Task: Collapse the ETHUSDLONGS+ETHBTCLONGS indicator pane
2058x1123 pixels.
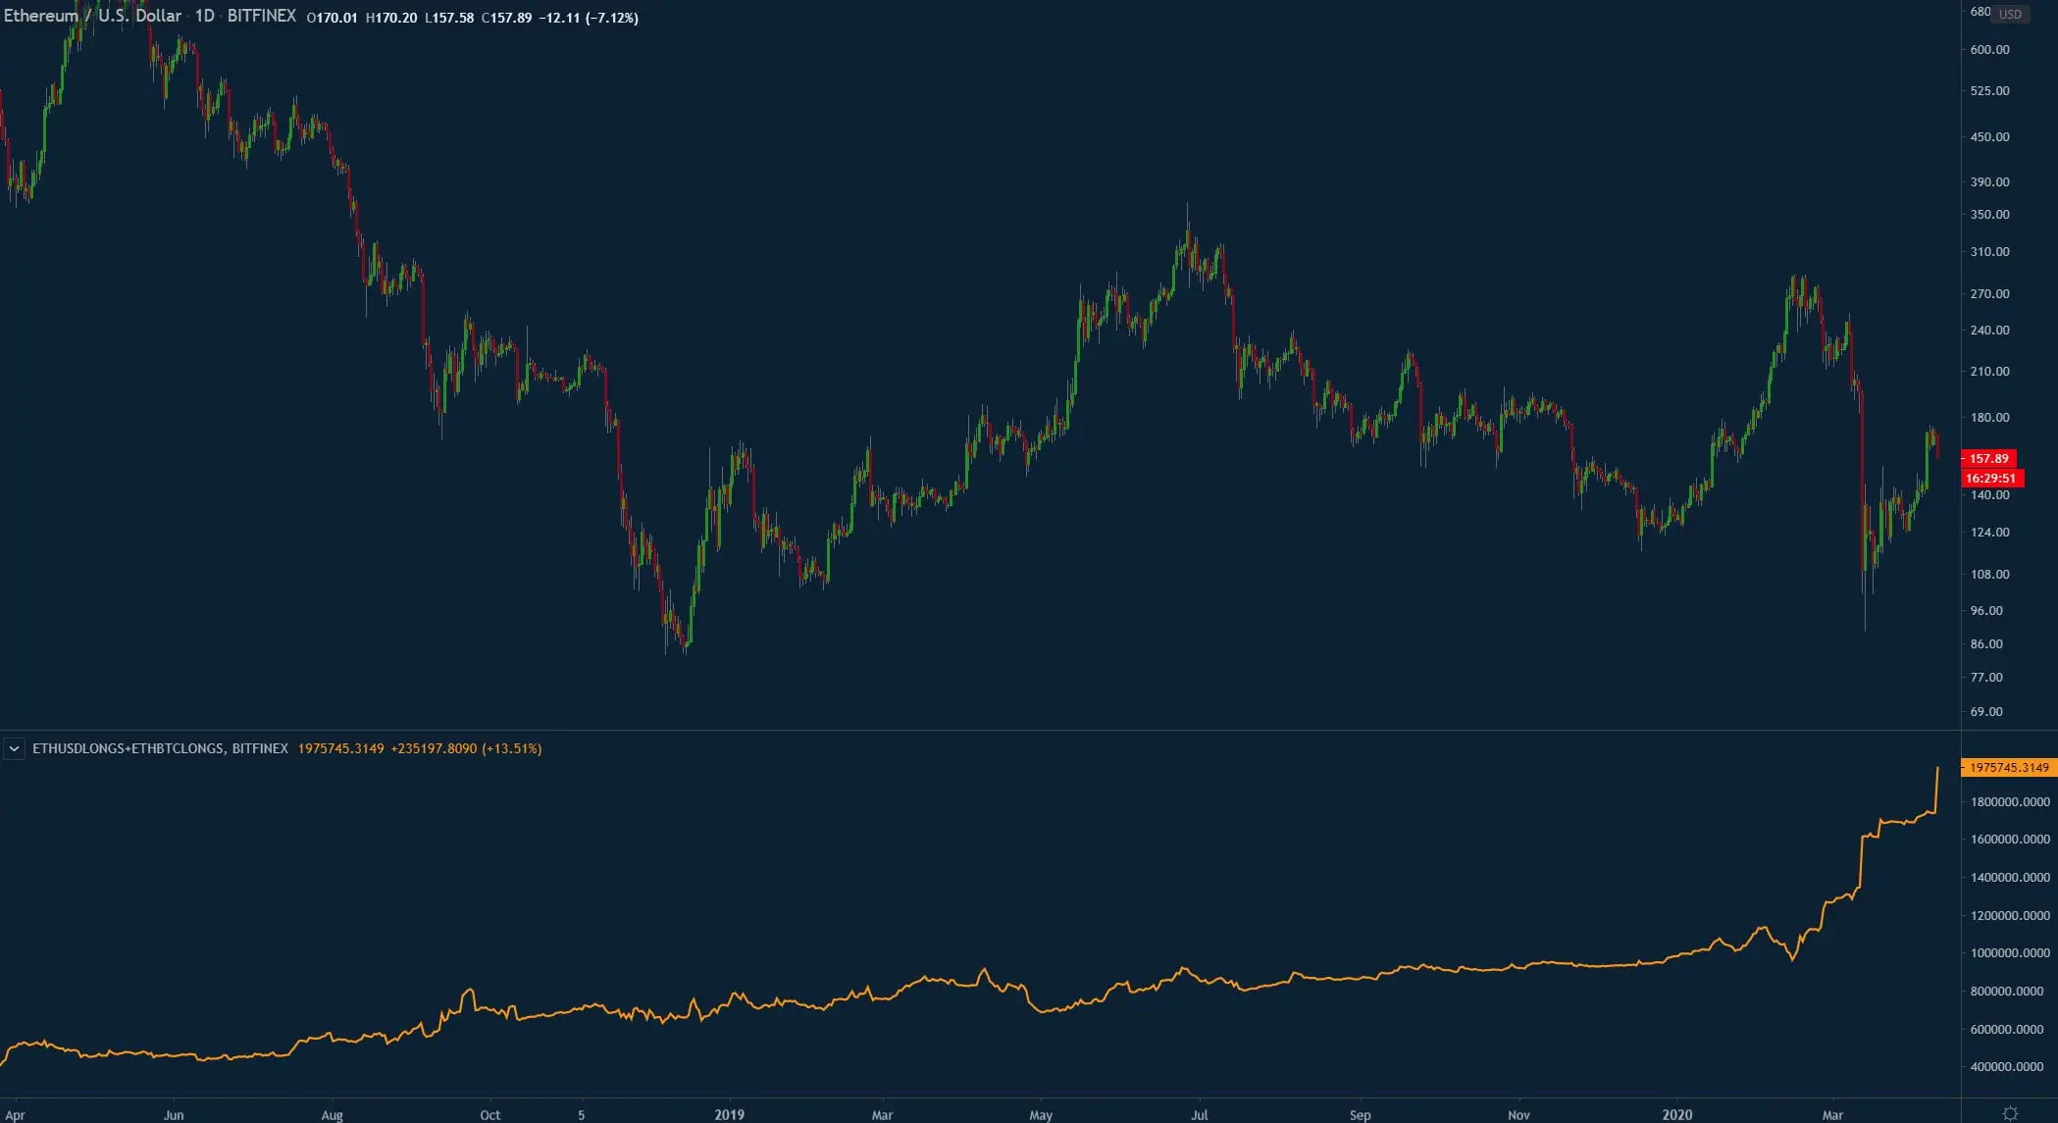Action: [x=15, y=747]
